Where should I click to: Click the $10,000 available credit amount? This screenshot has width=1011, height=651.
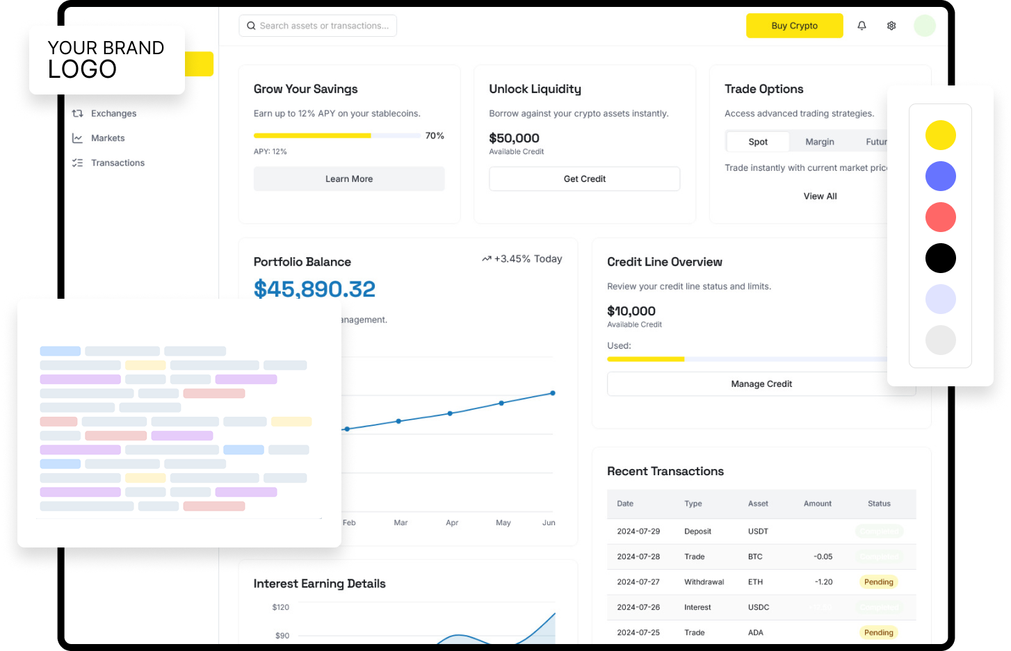click(x=631, y=311)
